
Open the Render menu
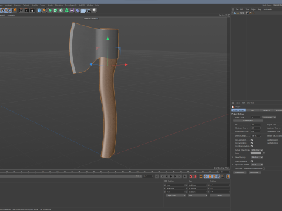pos(50,5)
